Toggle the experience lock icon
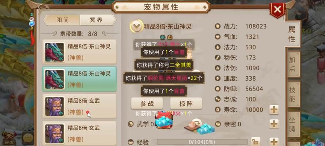This screenshot has height=146, width=325. point(256,142)
